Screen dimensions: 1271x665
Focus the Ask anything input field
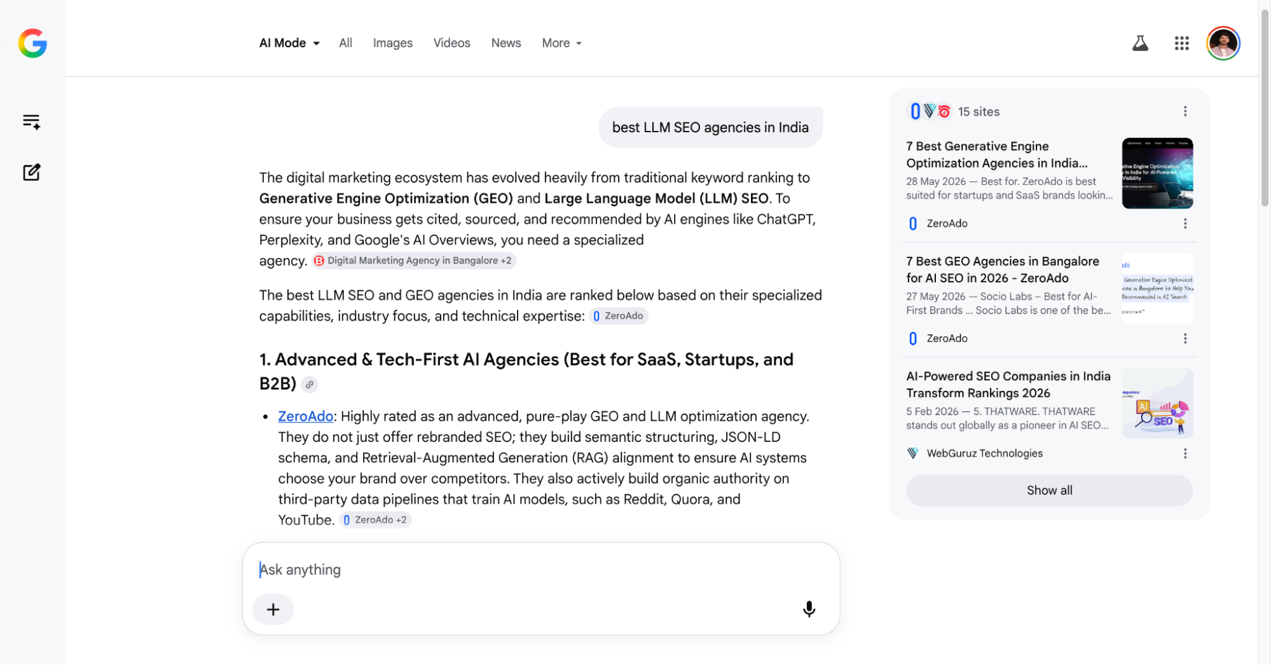coord(540,570)
